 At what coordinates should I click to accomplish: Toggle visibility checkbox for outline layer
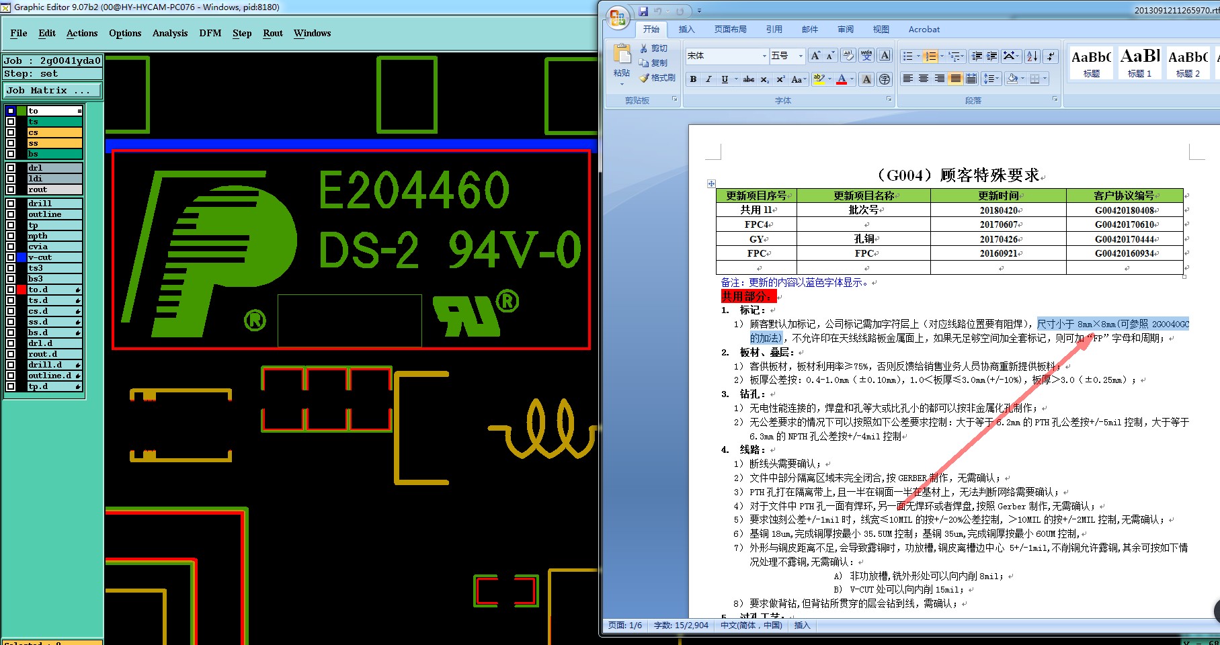[x=11, y=214]
